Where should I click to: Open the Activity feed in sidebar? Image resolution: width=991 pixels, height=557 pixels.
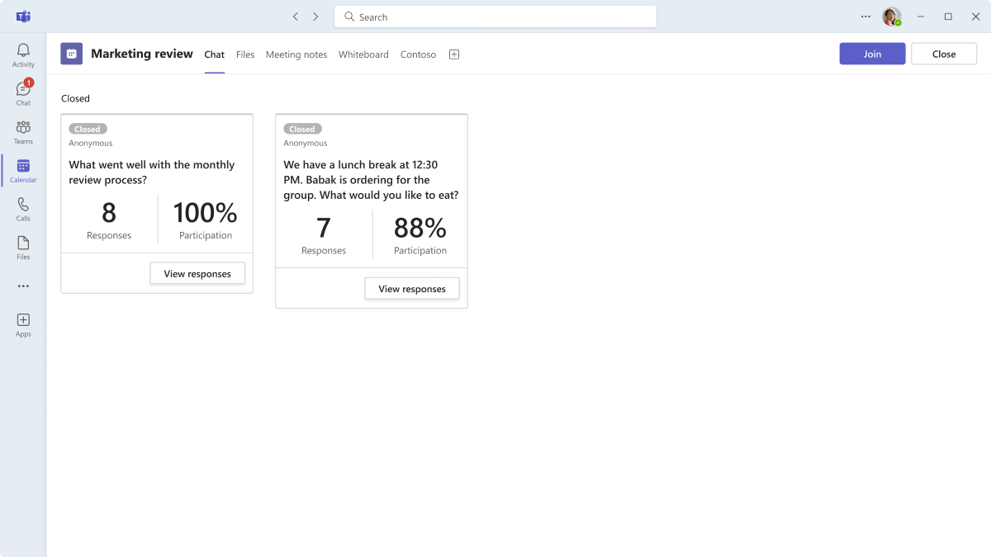[23, 55]
